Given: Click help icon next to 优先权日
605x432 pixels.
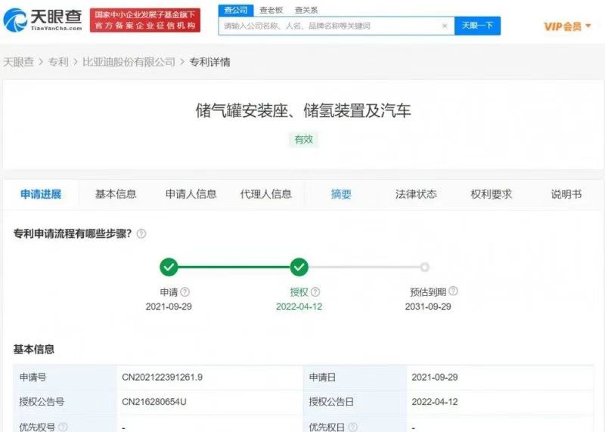Looking at the screenshot, I should pos(352,427).
